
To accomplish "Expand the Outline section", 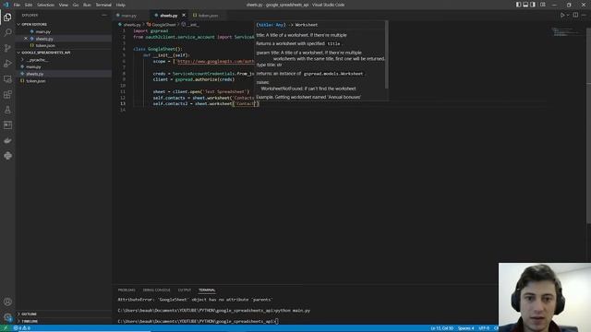I will (x=29, y=314).
